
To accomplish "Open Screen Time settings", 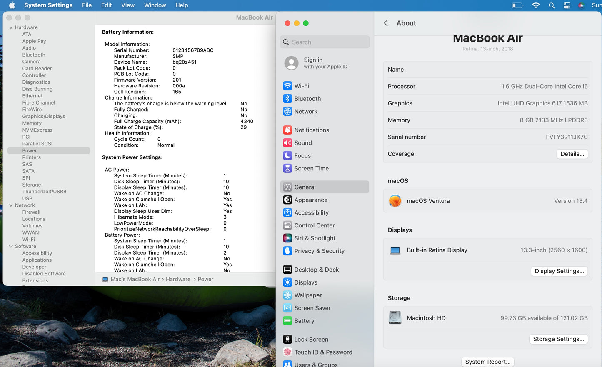I will (311, 168).
